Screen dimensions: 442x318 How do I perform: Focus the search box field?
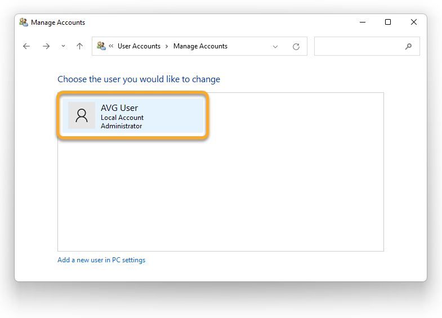[x=360, y=47]
